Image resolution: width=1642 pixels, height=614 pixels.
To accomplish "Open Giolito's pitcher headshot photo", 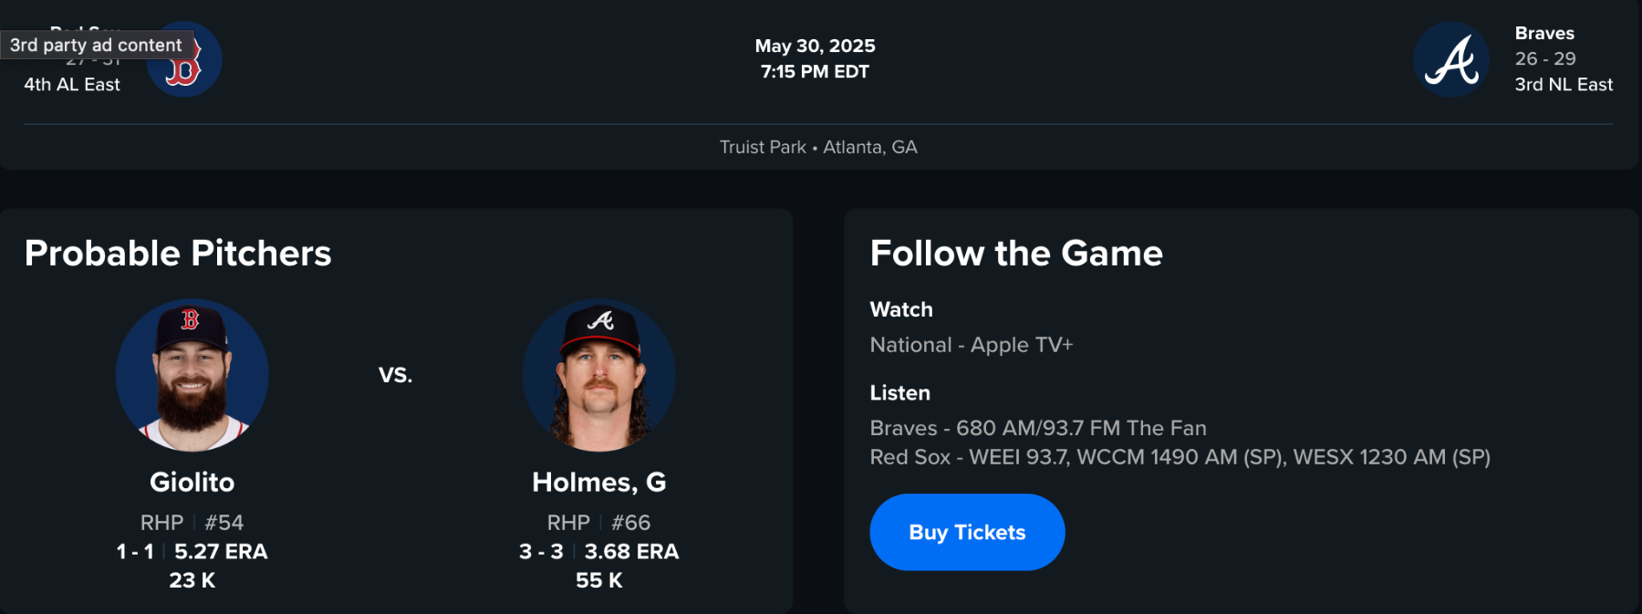I will 192,375.
